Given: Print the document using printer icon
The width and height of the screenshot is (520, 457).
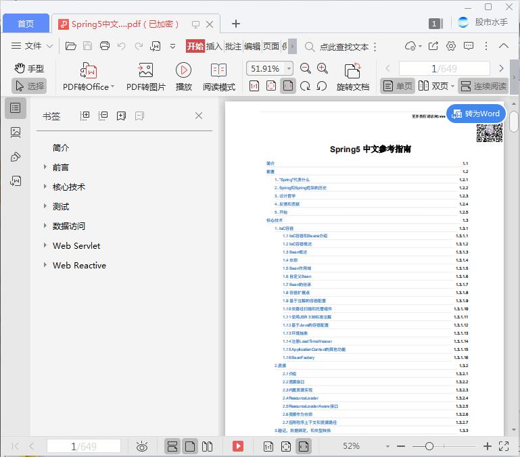Looking at the screenshot, I should pos(105,46).
